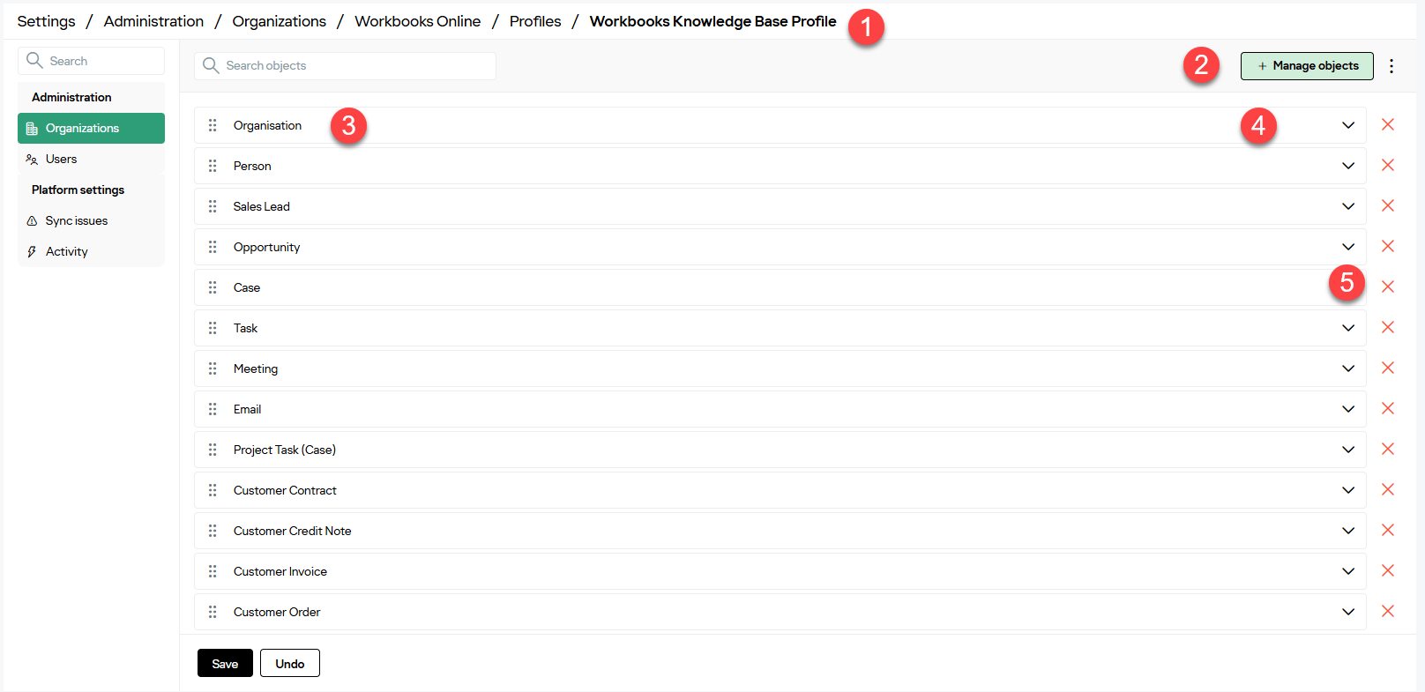Click the Manage objects button
Image resolution: width=1425 pixels, height=692 pixels.
click(1307, 66)
